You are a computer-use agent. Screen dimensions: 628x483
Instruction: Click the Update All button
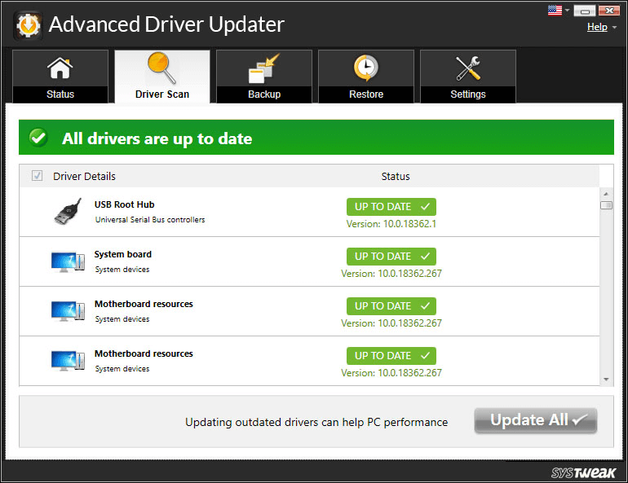coord(536,421)
